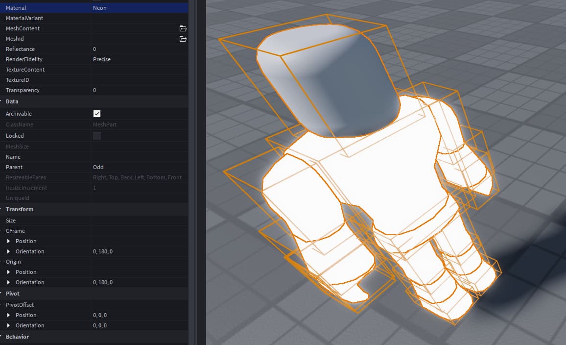The image size is (566, 345).
Task: Open MeshId folder browse icon
Action: 183,39
